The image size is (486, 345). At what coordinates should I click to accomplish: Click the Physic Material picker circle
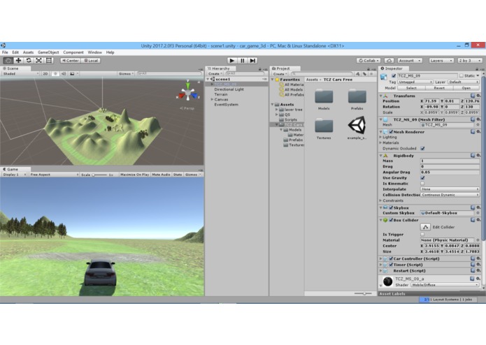[x=478, y=240]
